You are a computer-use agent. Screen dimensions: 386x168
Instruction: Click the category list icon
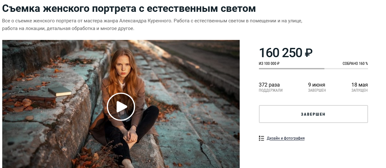click(261, 138)
